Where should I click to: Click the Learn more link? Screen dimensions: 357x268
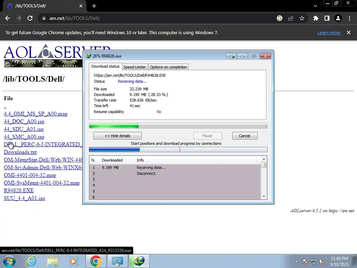pos(329,32)
